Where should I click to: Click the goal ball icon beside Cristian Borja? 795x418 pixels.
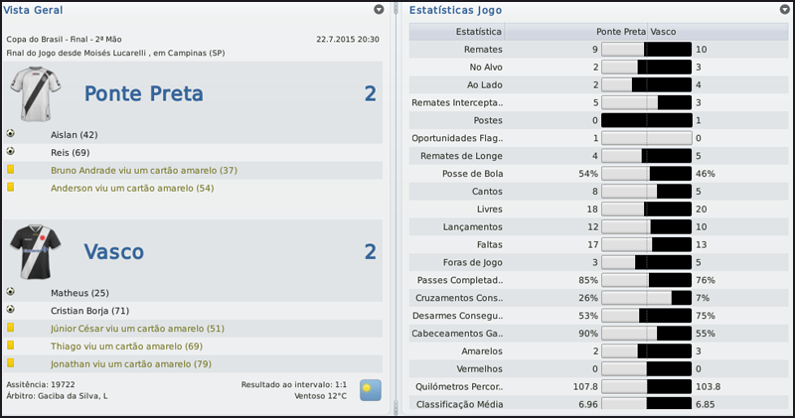point(11,311)
